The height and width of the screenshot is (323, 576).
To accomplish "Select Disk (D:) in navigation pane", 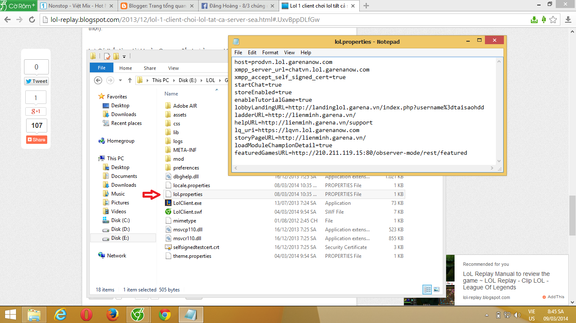I will (x=120, y=229).
